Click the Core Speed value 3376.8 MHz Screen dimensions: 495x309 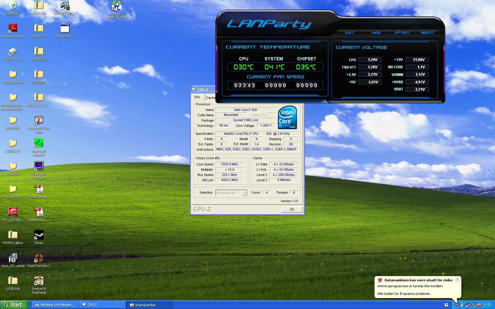(x=230, y=165)
